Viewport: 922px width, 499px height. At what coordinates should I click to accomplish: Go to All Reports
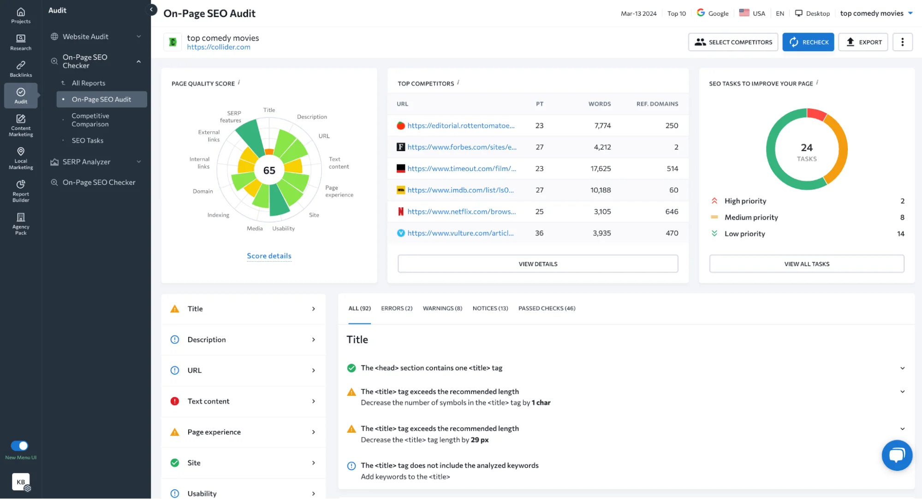[x=89, y=83]
